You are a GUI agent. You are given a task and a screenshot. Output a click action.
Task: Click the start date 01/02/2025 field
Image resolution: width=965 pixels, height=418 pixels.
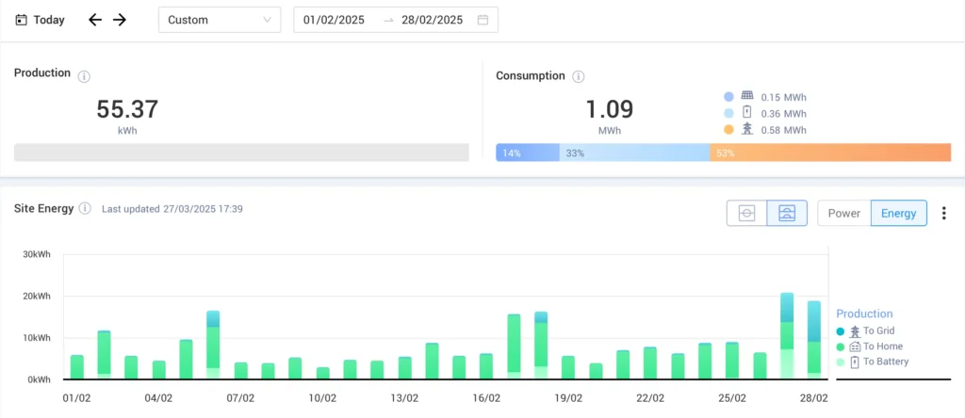(x=335, y=20)
